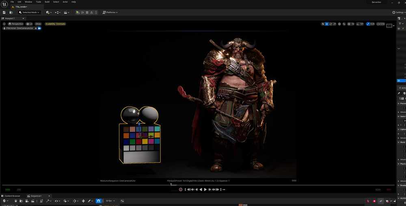
Task: Change the Lit view mode
Action: pos(29,24)
